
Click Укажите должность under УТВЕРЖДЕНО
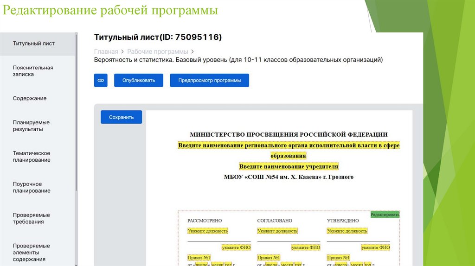[347, 231]
